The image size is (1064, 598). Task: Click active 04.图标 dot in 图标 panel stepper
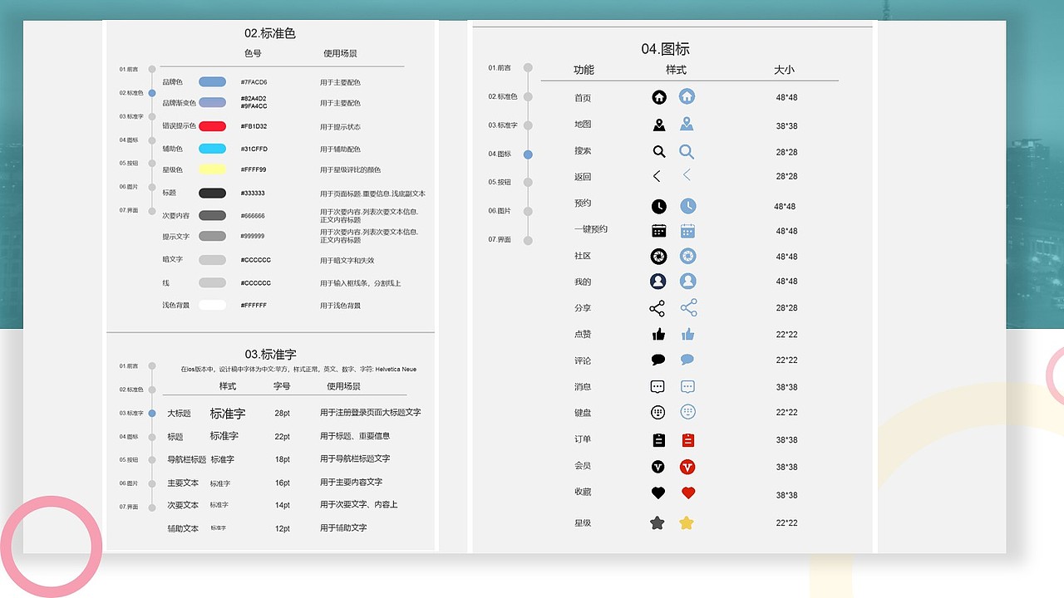coord(528,154)
